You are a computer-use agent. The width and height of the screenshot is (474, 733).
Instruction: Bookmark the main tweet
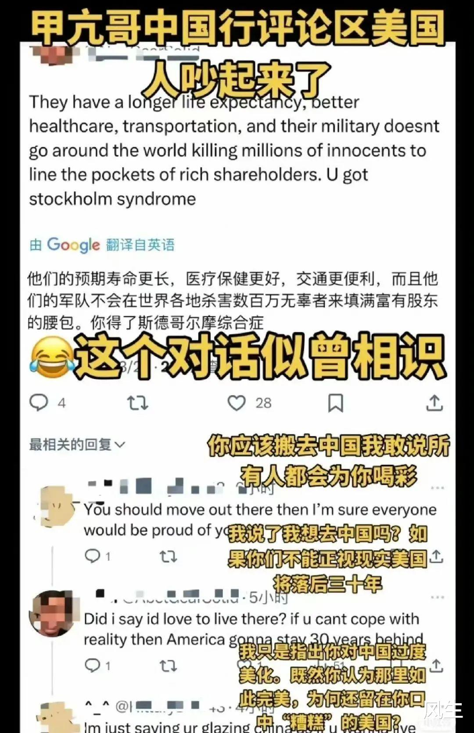click(x=336, y=403)
